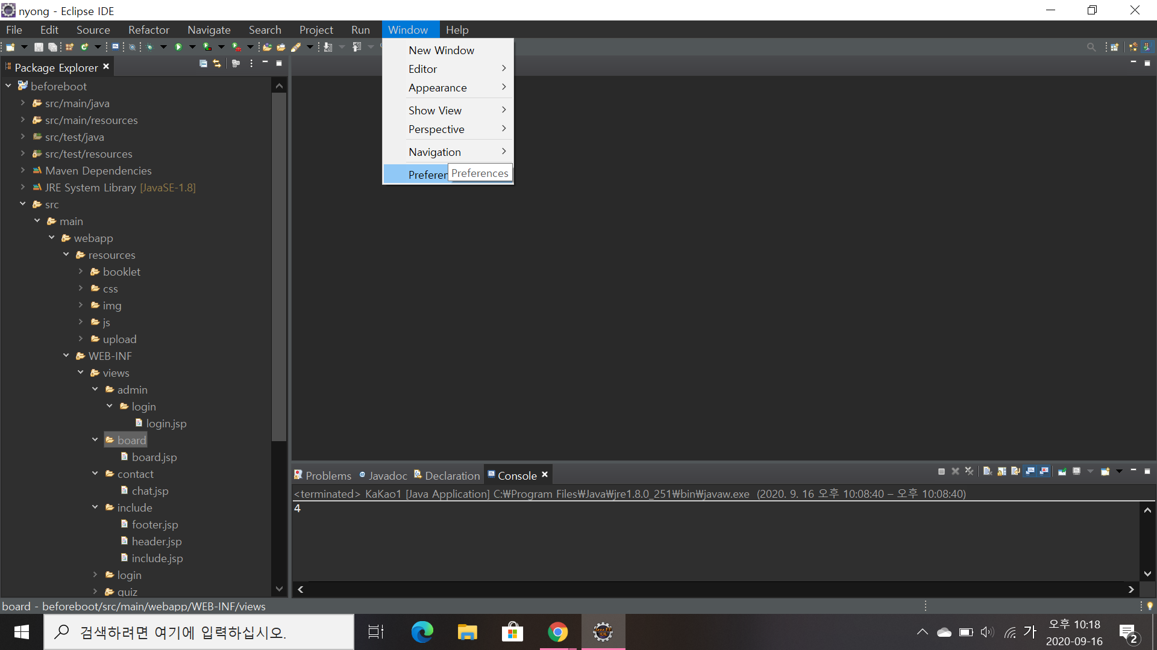Expand the src/main/java source folder
Viewport: 1157px width, 650px height.
[23, 103]
